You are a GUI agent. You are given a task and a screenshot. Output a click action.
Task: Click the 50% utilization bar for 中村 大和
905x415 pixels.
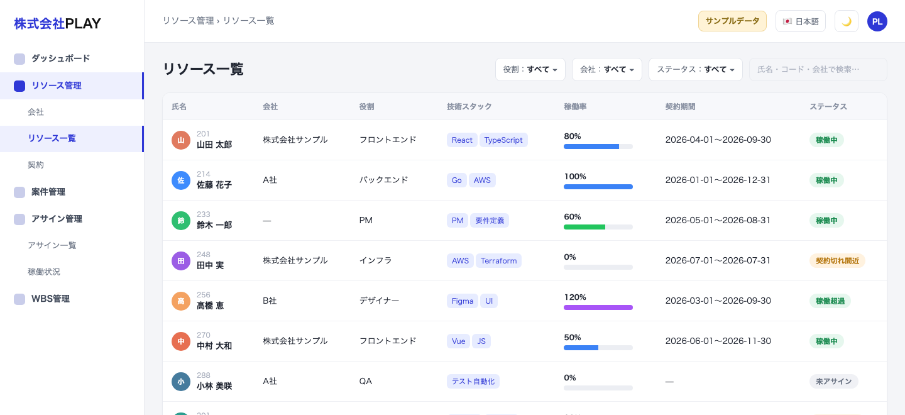[x=598, y=348]
